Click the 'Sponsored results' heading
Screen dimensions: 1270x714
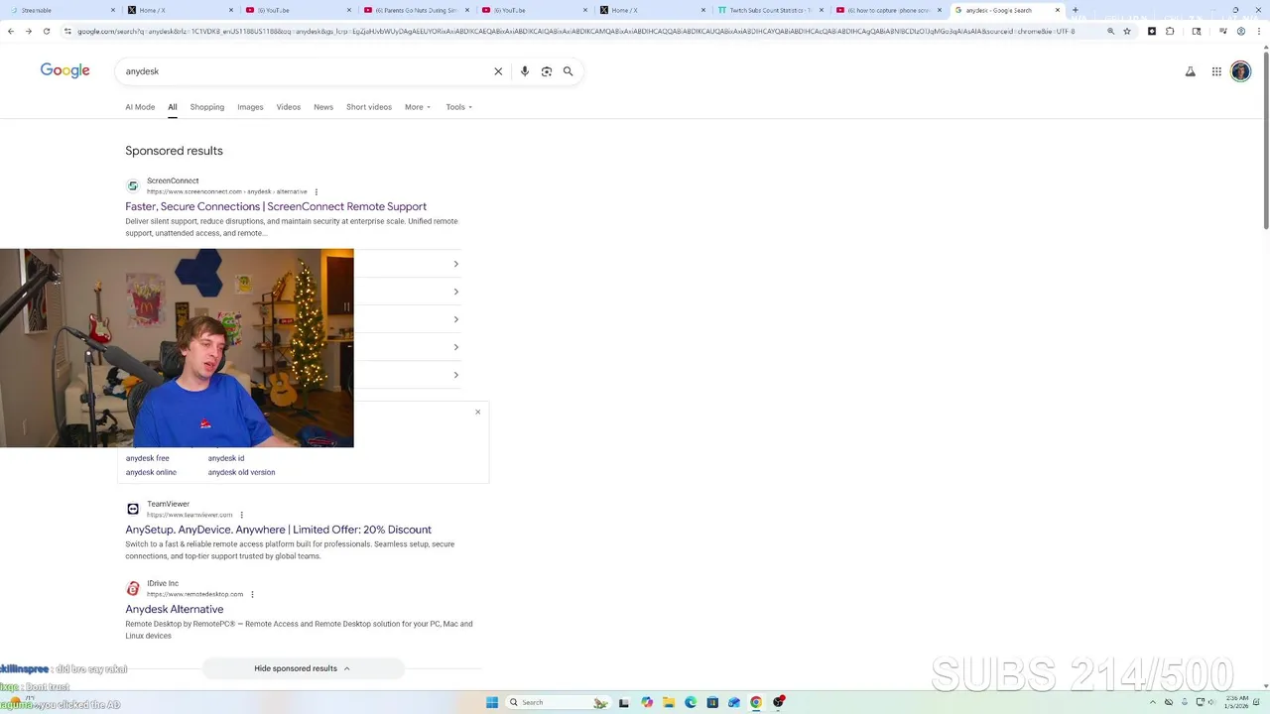[x=174, y=151]
